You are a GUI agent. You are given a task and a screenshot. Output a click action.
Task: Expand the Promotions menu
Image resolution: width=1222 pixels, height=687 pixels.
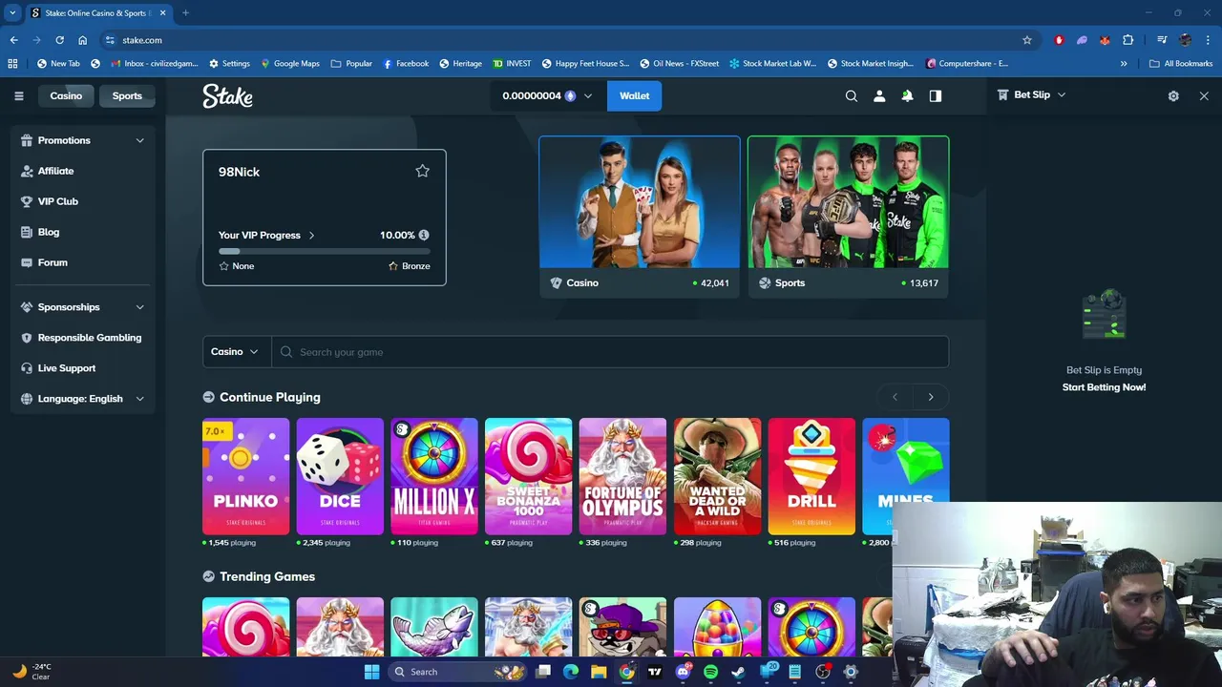(83, 140)
